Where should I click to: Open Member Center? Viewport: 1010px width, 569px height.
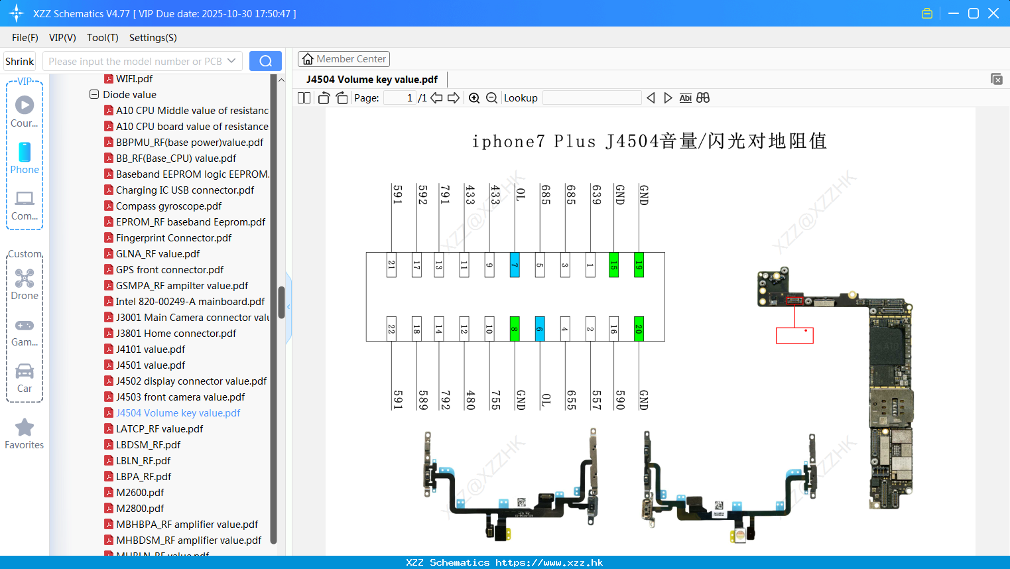(x=344, y=59)
